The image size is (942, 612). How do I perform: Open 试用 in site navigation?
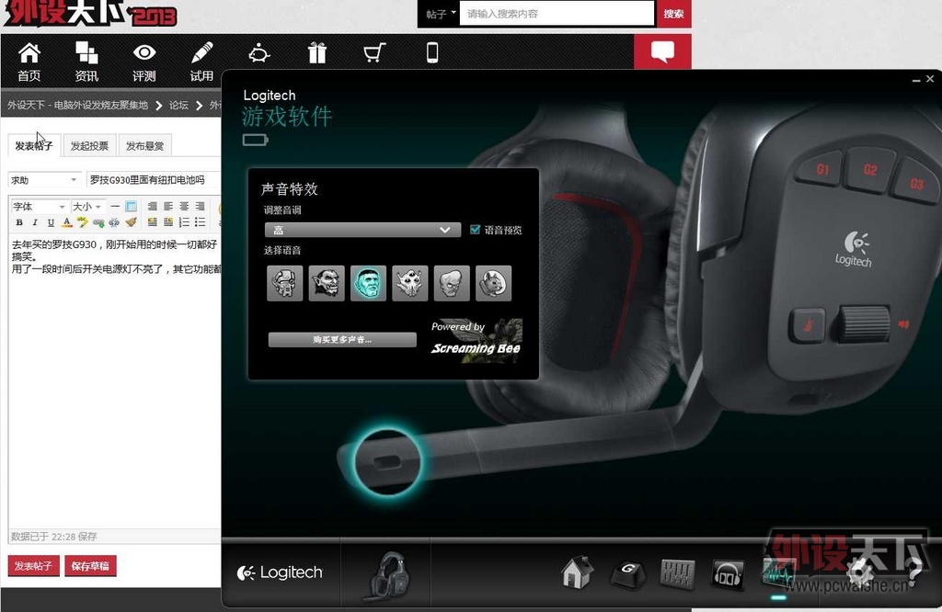(x=201, y=62)
